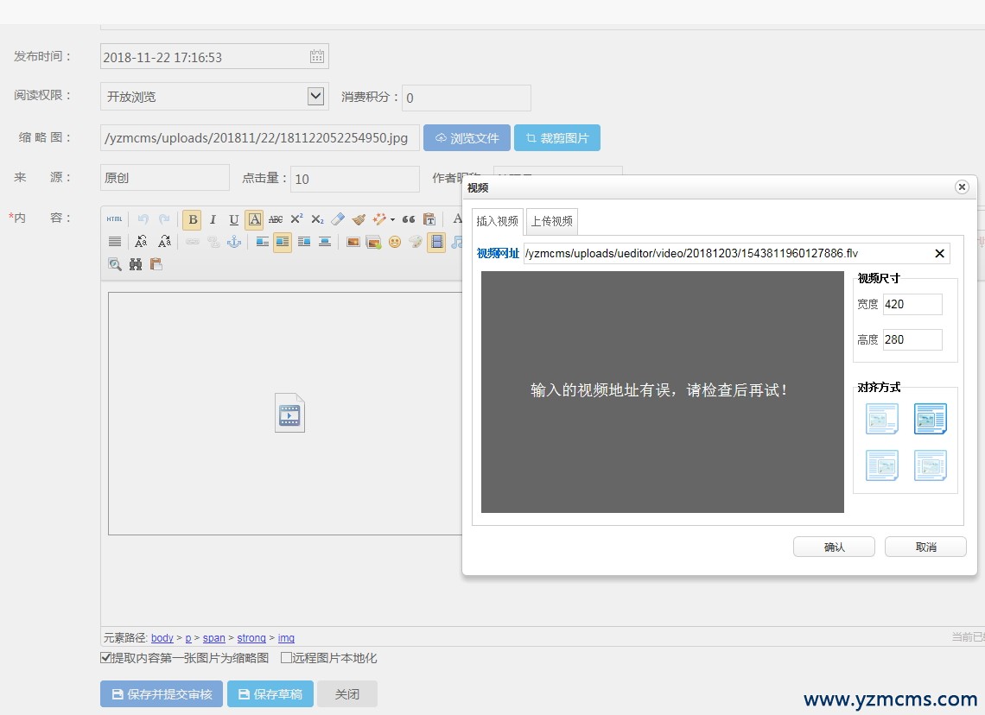Viewport: 985px width, 715px height.
Task: Toggle italic formatting
Action: point(213,219)
